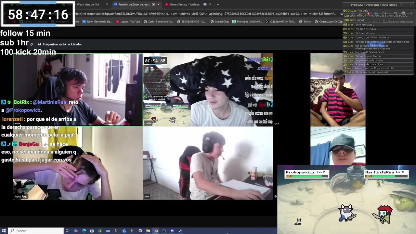Viewport: 416px width, 234px height.
Task: Select the cap-wearing participant's video tile
Action: [x=338, y=146]
